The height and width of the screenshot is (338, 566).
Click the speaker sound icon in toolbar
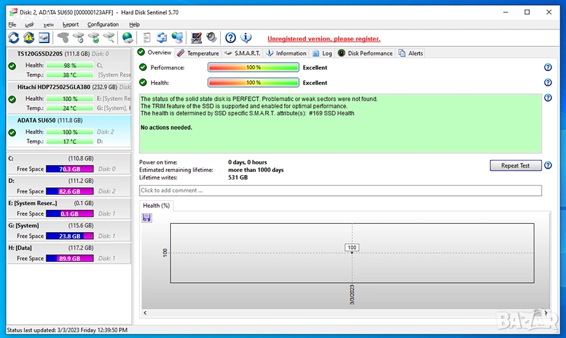[211, 38]
